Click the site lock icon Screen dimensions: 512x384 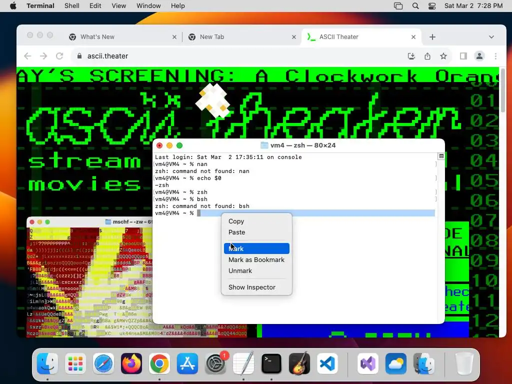coord(79,56)
